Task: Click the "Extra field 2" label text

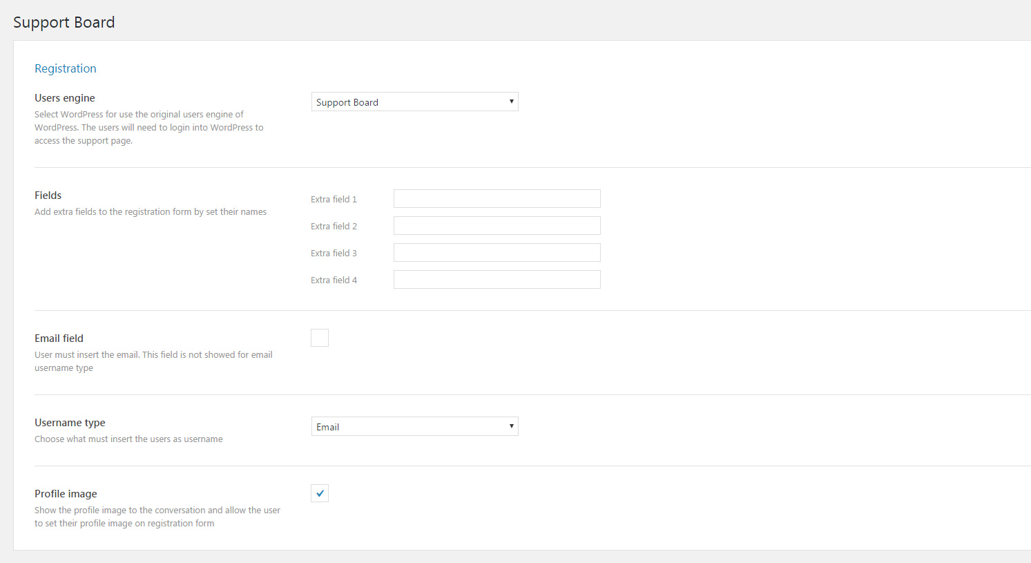Action: pyautogui.click(x=334, y=227)
